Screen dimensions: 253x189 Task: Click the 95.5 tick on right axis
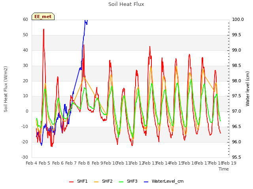coord(236,157)
